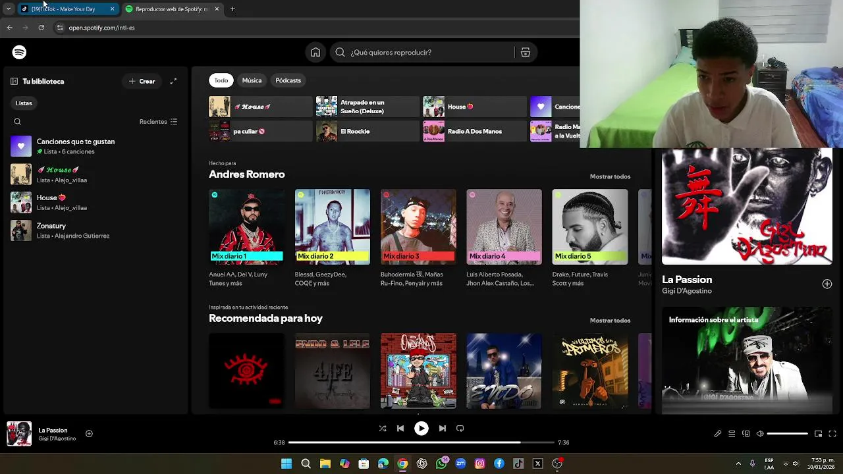The width and height of the screenshot is (843, 474).
Task: Adjust the volume slider
Action: [788, 434]
